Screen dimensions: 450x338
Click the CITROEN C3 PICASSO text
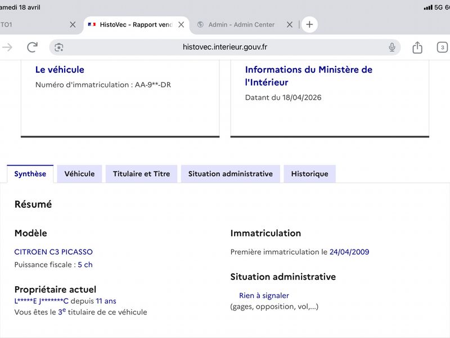tap(53, 252)
